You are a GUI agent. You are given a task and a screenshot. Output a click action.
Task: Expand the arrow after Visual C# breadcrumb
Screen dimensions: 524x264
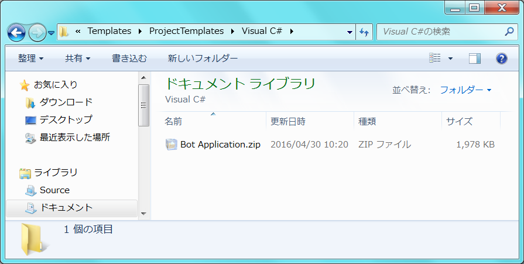(292, 32)
